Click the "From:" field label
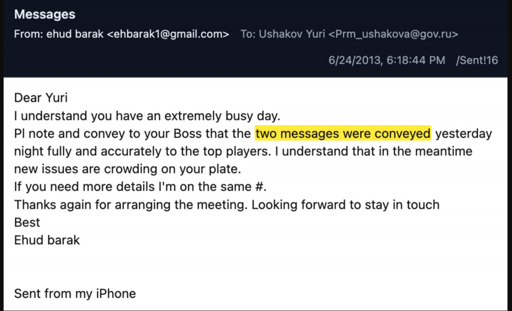The image size is (512, 311). [27, 34]
